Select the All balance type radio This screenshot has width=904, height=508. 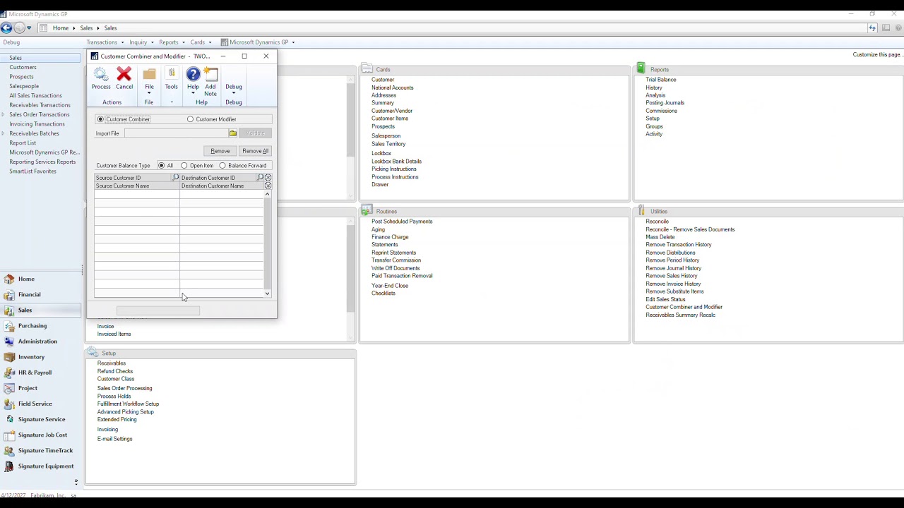click(x=161, y=166)
